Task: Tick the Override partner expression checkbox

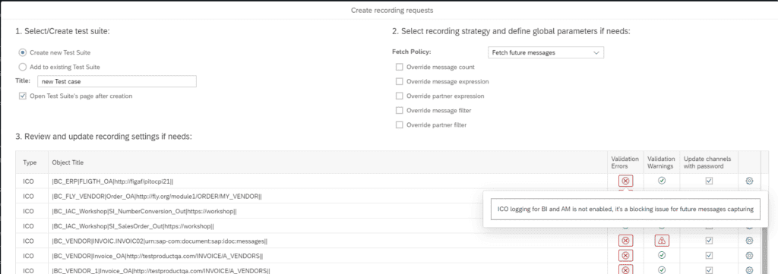Action: [x=400, y=96]
